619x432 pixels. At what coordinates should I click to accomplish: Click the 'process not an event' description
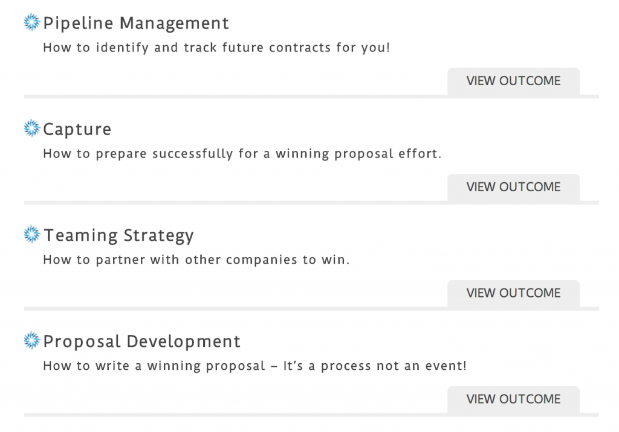[254, 366]
